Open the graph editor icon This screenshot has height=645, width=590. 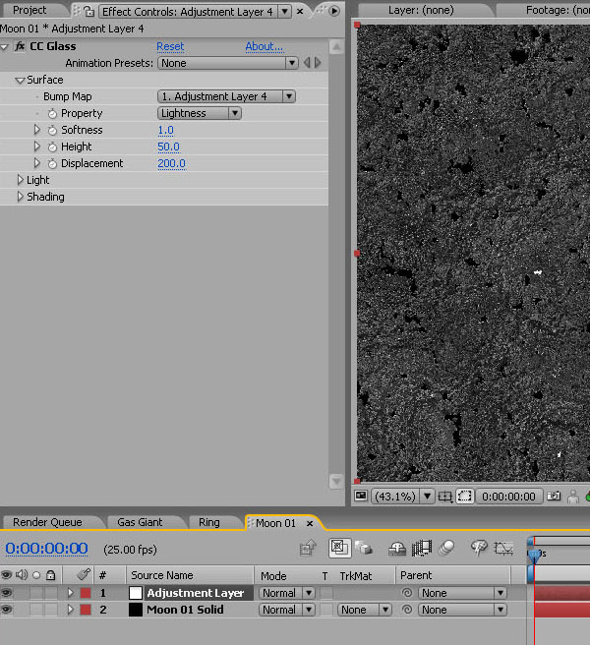coord(504,548)
